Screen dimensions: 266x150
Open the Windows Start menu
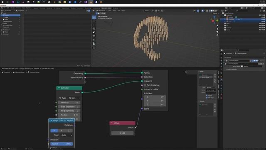click(2, 2)
